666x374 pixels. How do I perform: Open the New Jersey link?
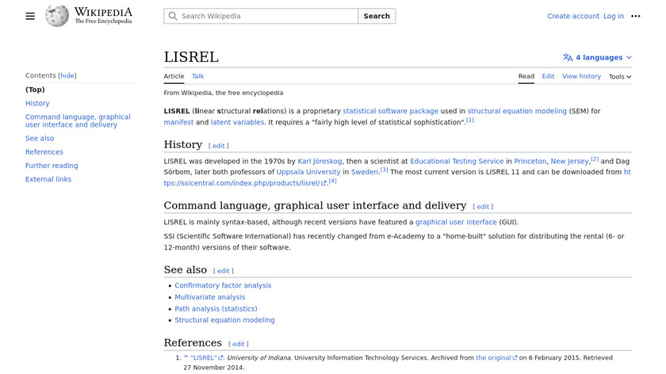tap(569, 162)
